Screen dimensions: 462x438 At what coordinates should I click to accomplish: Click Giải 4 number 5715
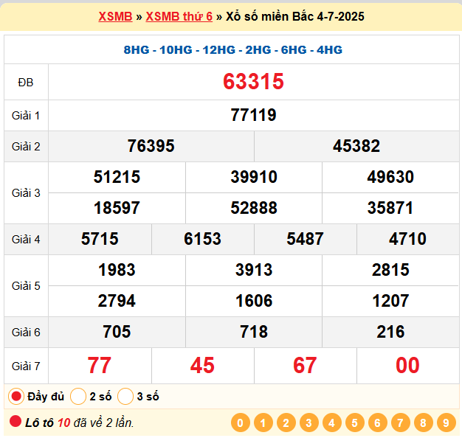(100, 239)
